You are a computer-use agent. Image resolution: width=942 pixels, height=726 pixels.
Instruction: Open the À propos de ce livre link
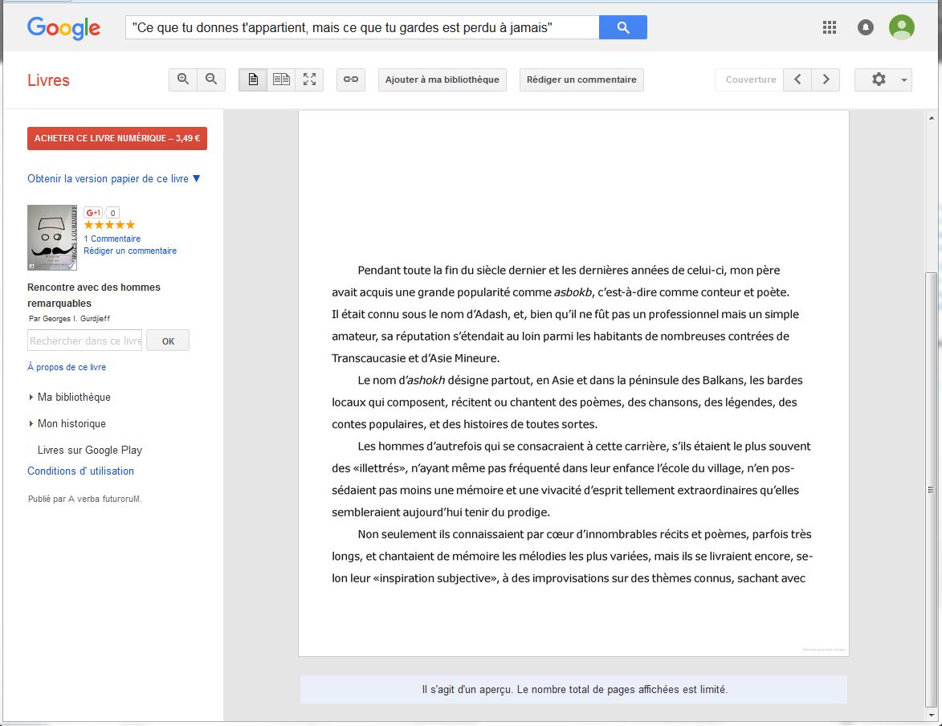67,367
